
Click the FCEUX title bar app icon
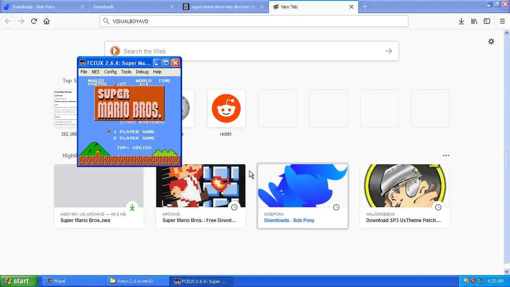82,63
